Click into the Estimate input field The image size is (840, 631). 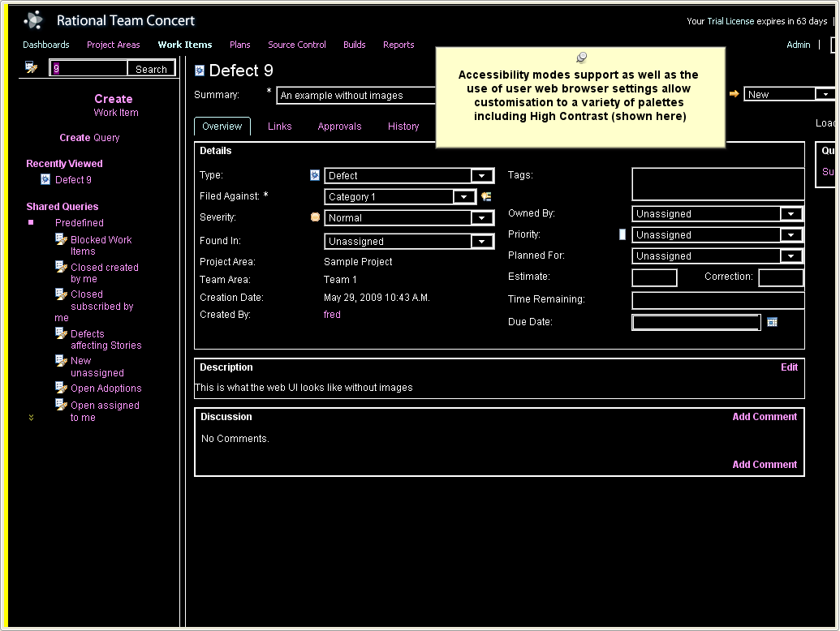point(654,278)
